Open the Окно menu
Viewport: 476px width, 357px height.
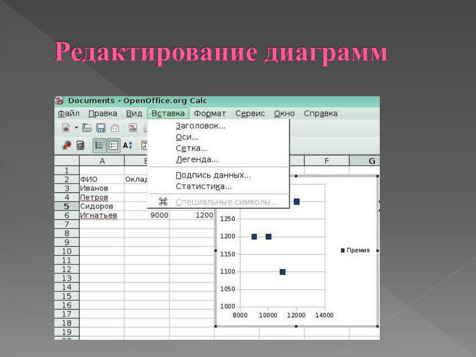[284, 113]
